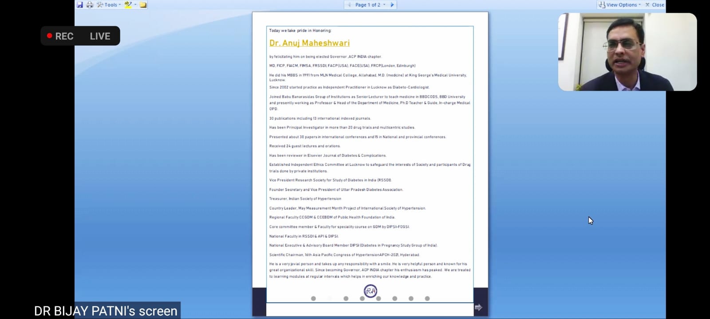Open the Tools menu

(109, 5)
